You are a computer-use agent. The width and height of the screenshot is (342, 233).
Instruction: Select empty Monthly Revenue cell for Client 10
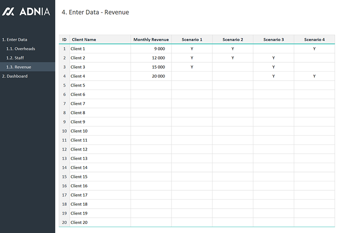pyautogui.click(x=151, y=131)
